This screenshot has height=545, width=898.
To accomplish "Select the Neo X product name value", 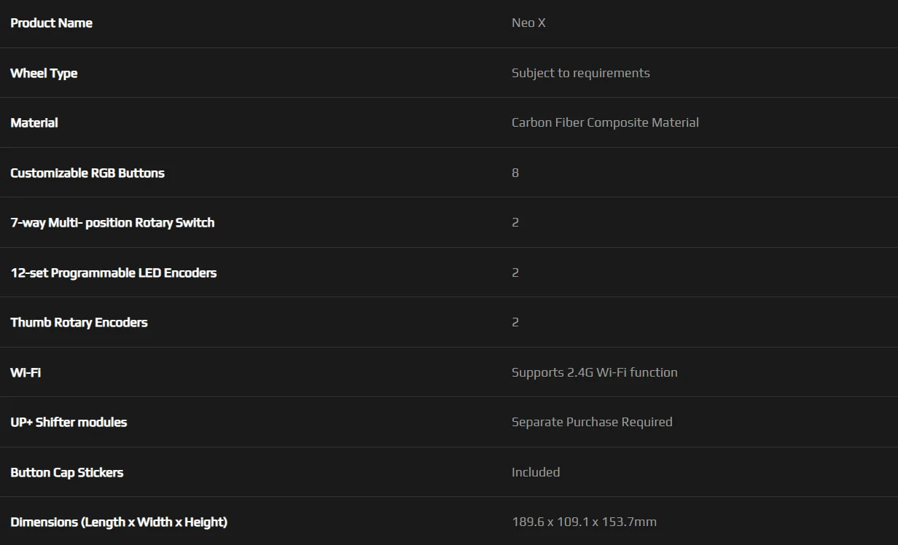I will coord(528,23).
